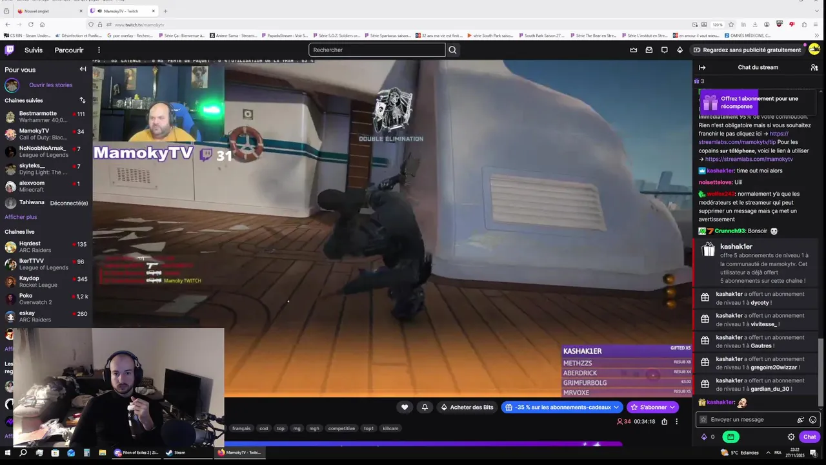Open NoNoobNoArnak_ channel in sidebar
This screenshot has width=826, height=465.
point(45,151)
